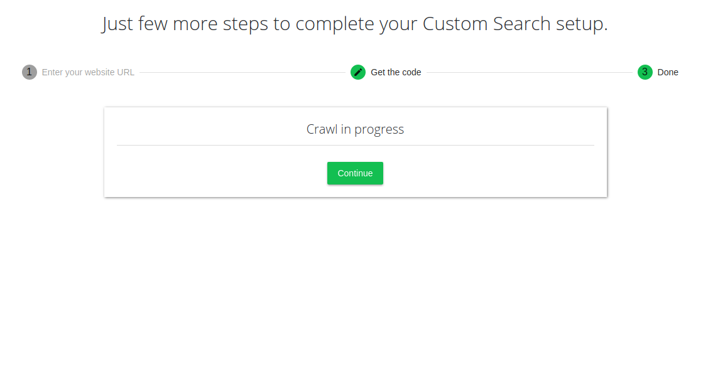Screen dimensions: 708x379
Task: Open the 'Get the code' step via its pencil icon
Action: click(357, 72)
